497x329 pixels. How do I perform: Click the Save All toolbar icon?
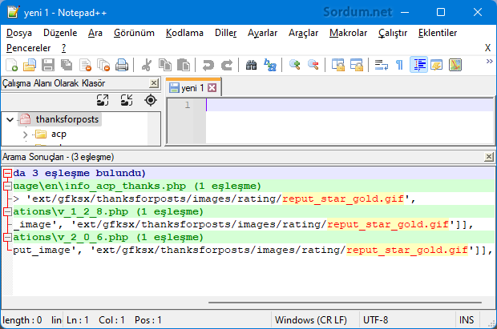67,65
